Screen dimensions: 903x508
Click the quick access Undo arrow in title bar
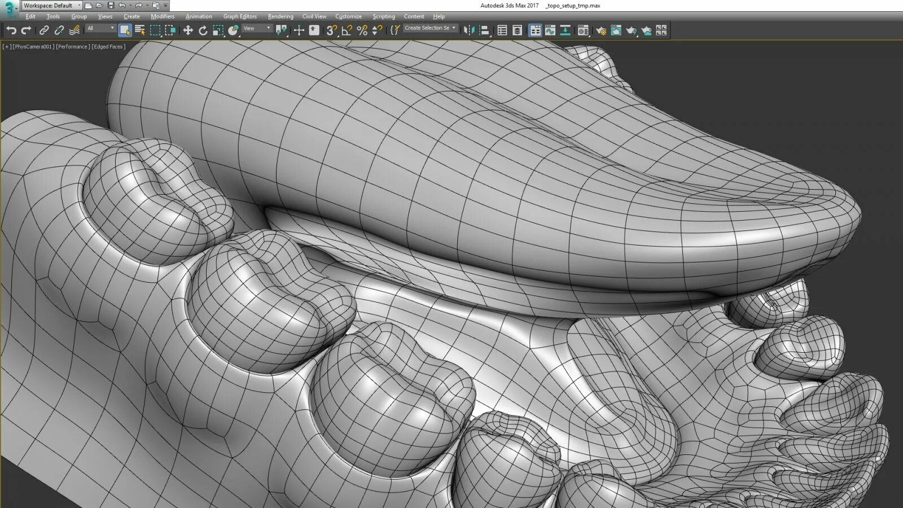click(x=122, y=6)
